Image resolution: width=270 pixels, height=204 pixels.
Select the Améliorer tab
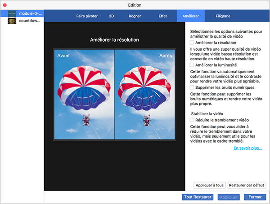190,16
